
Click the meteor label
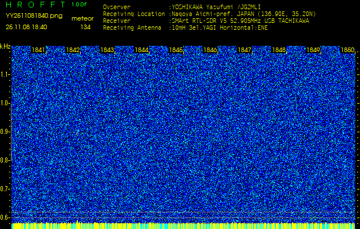(x=82, y=18)
